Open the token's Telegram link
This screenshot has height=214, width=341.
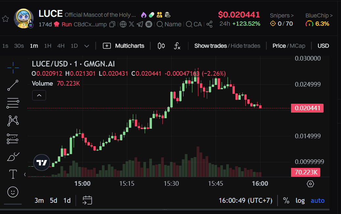click(x=139, y=24)
